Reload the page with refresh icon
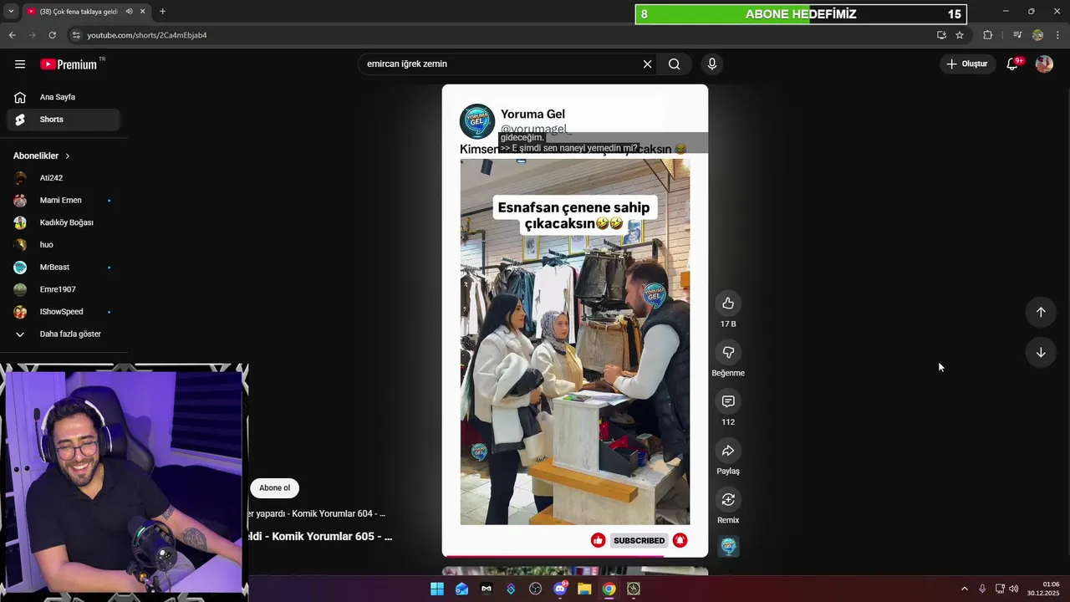1070x602 pixels. coord(52,35)
